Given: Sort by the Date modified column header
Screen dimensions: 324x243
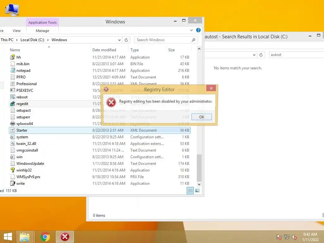Looking at the screenshot, I should [x=104, y=50].
